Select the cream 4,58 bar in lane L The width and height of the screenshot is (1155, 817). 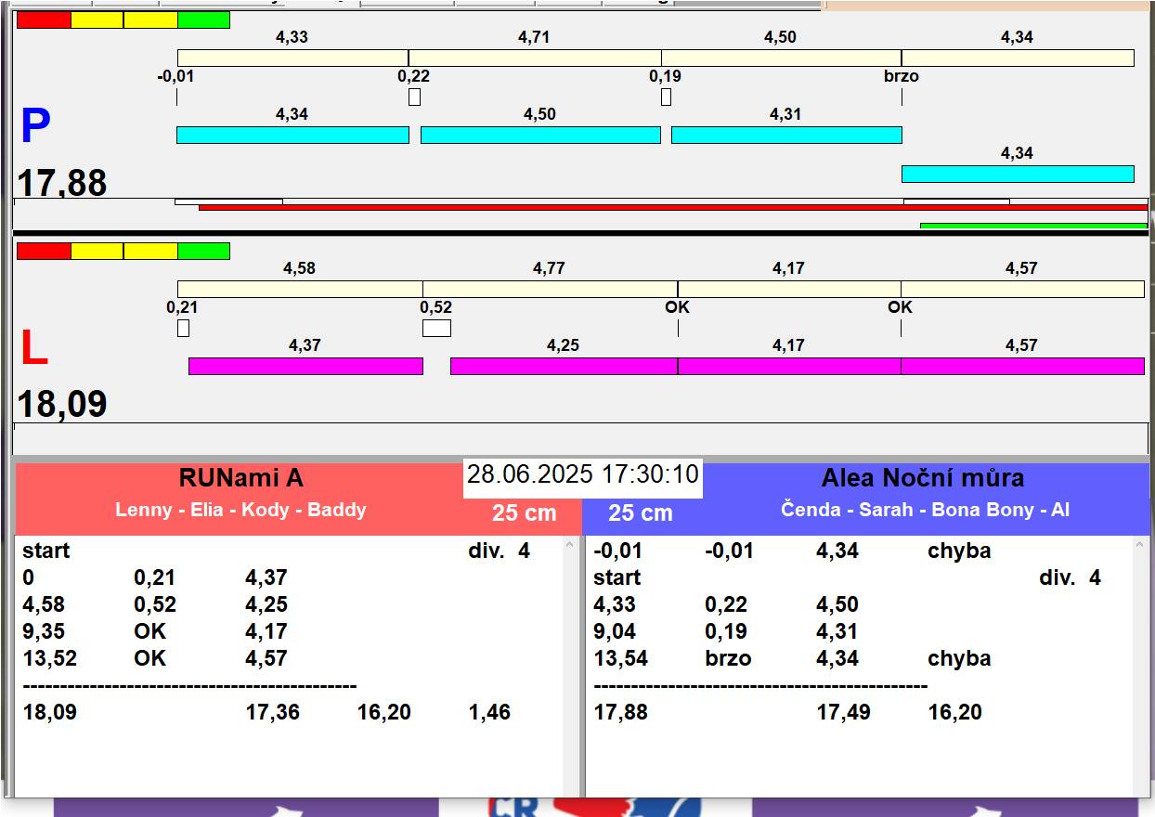300,289
